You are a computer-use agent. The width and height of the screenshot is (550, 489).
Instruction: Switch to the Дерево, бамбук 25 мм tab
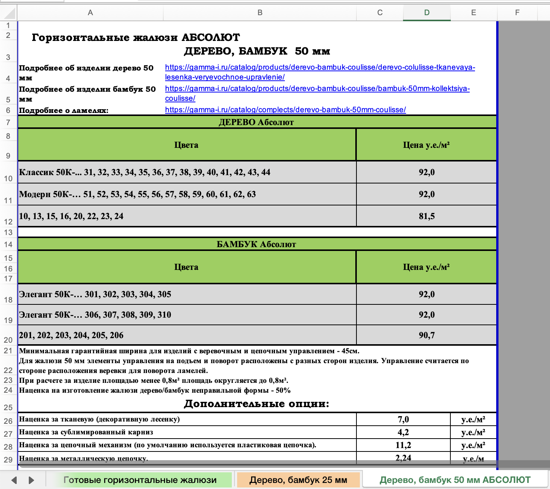[x=298, y=480]
